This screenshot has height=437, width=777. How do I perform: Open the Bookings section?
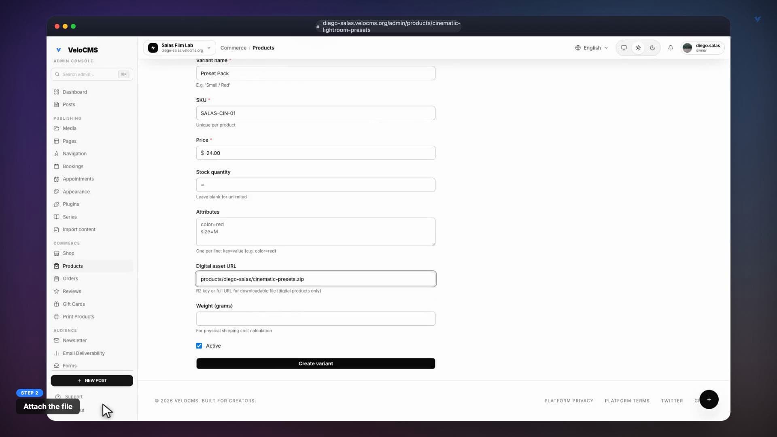click(x=92, y=166)
